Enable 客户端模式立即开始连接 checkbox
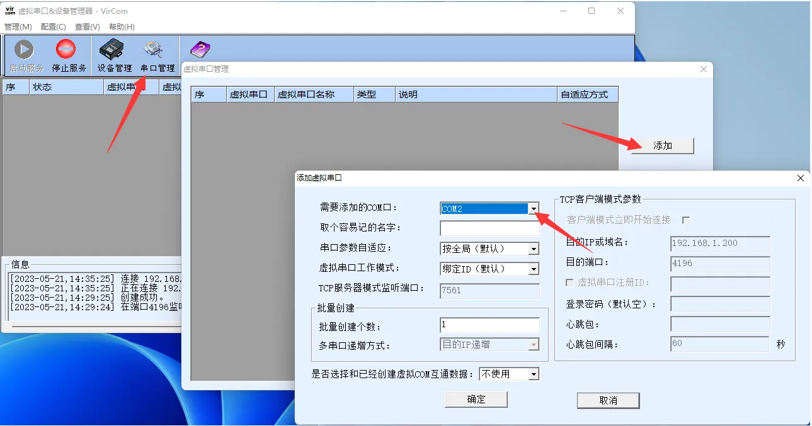Screen dimensions: 812x426 pyautogui.click(x=686, y=220)
